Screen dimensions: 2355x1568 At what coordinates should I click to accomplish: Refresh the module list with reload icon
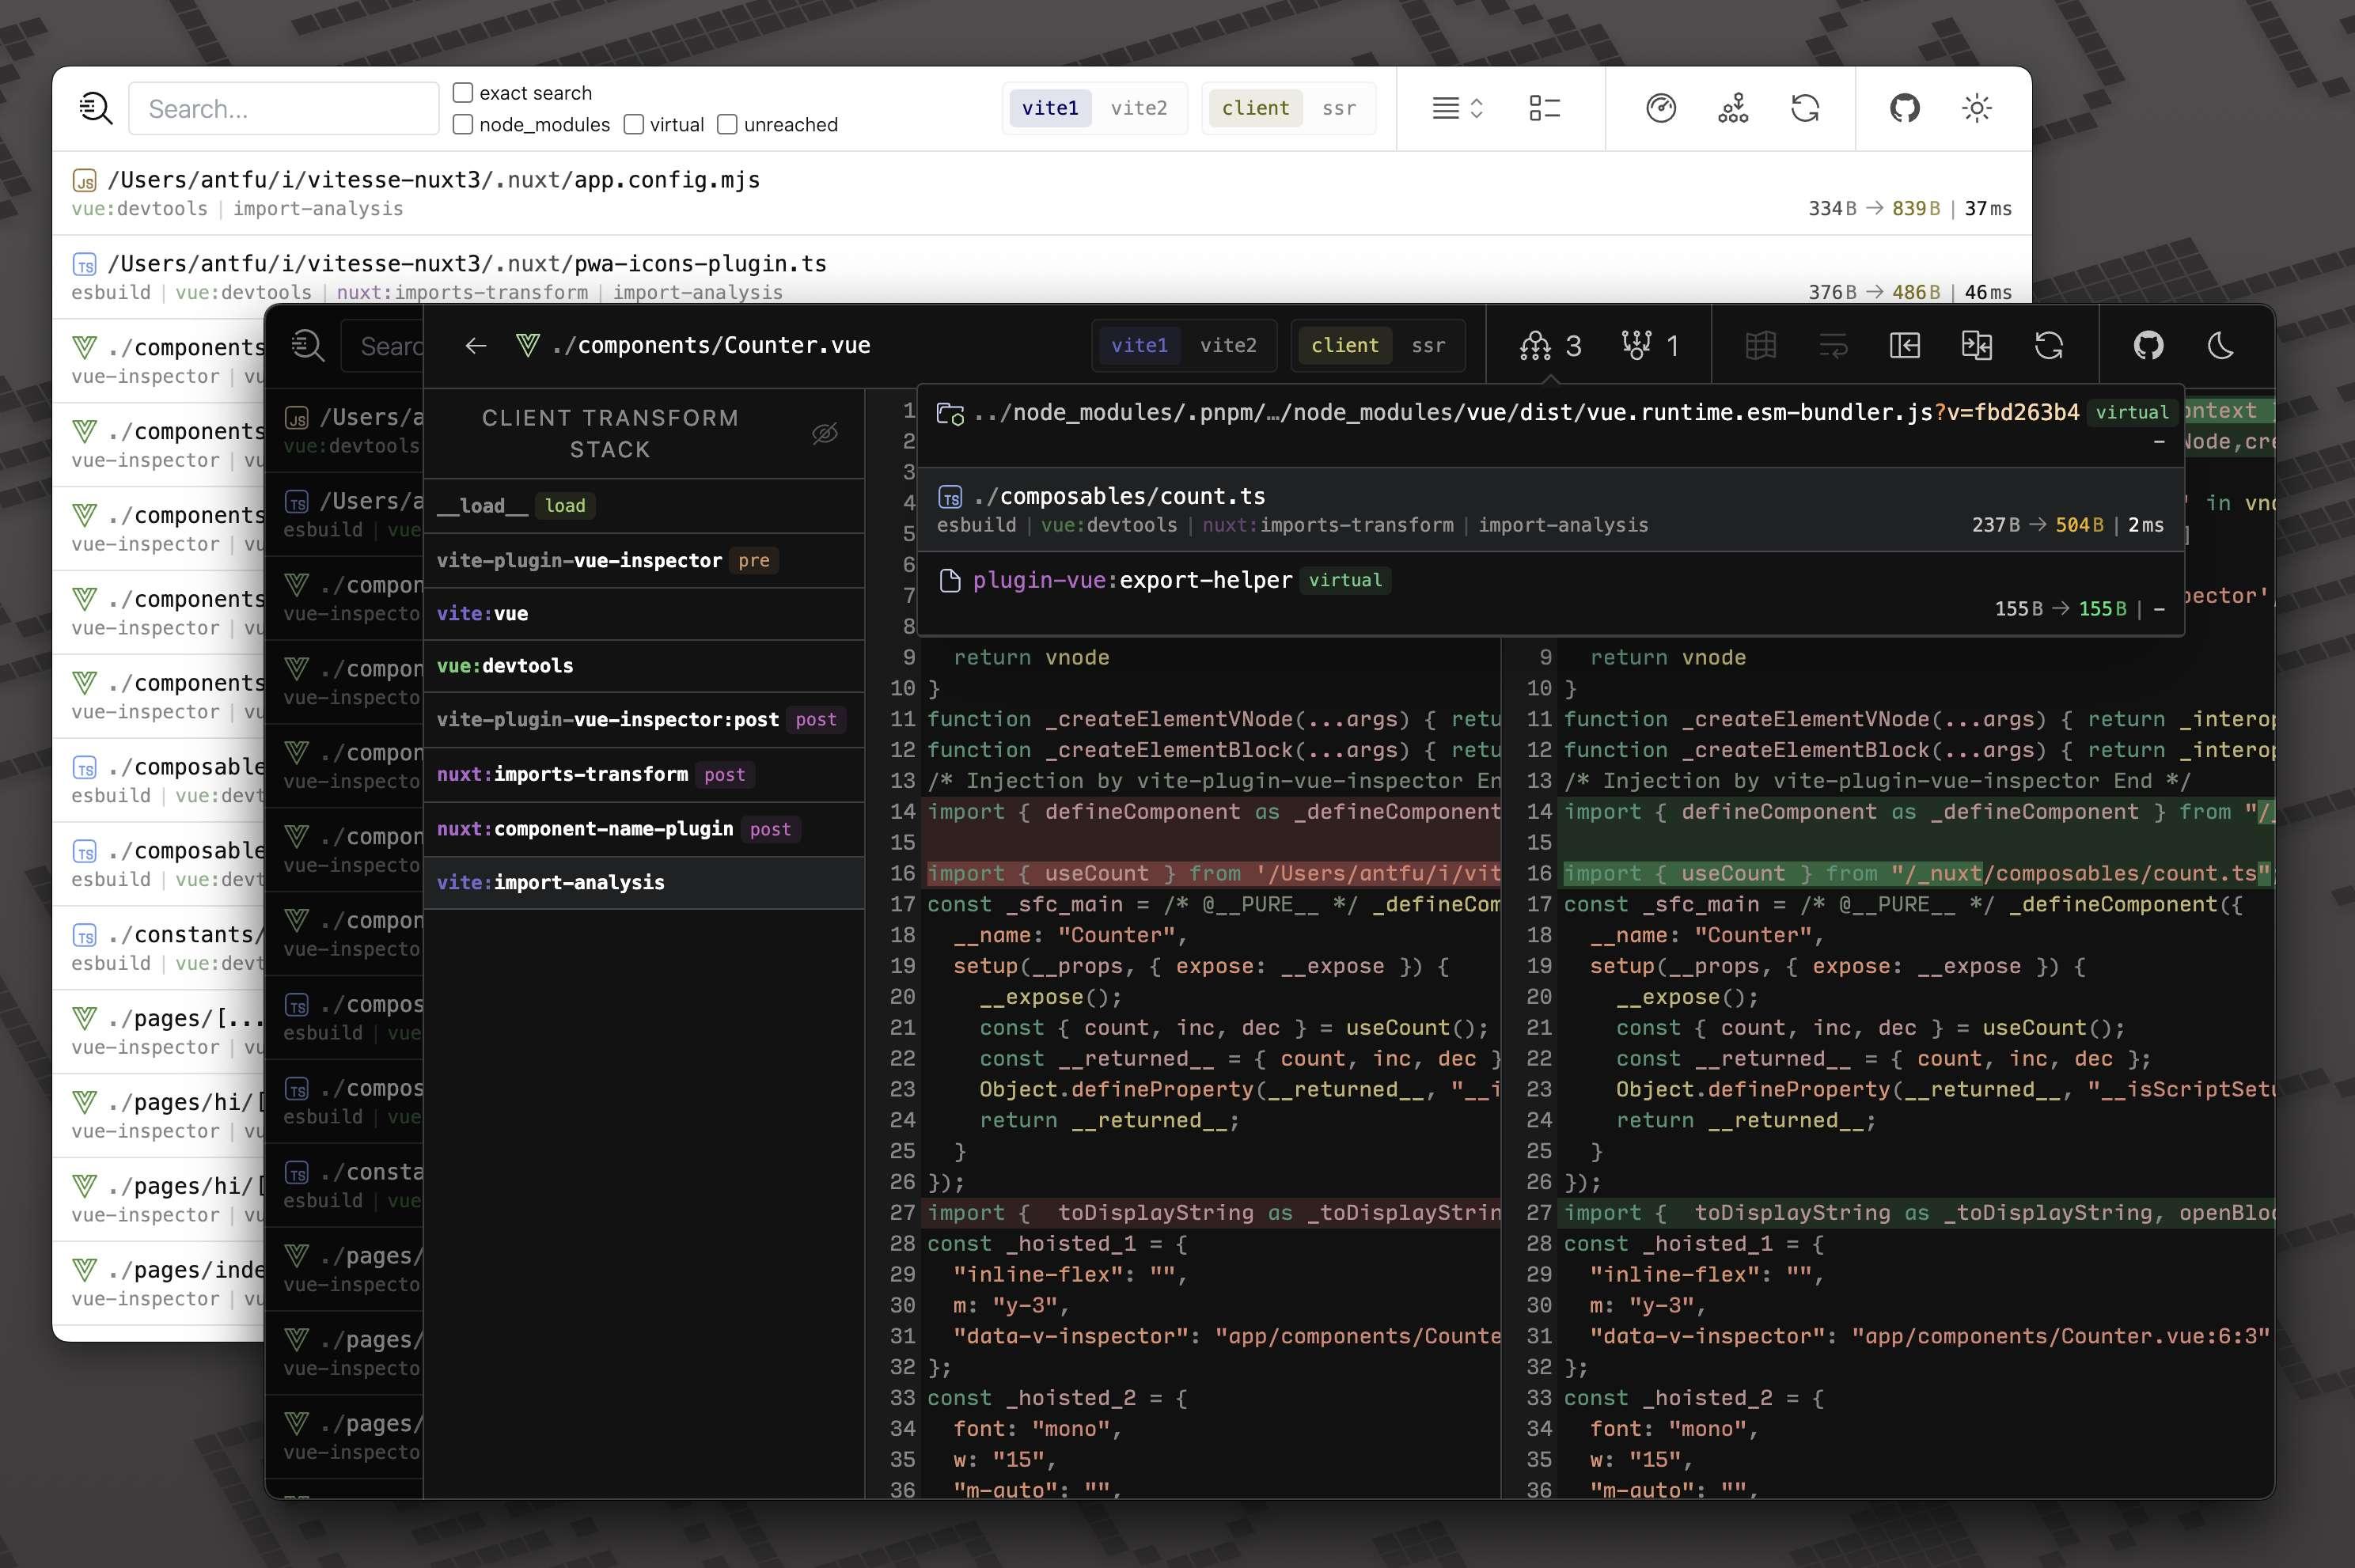click(1806, 108)
